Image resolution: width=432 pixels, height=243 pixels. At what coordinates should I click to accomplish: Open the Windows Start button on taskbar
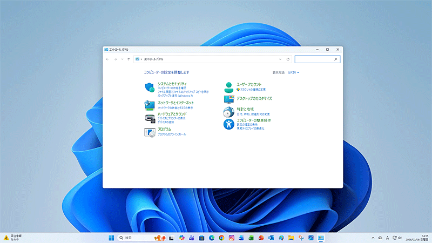tap(111, 238)
